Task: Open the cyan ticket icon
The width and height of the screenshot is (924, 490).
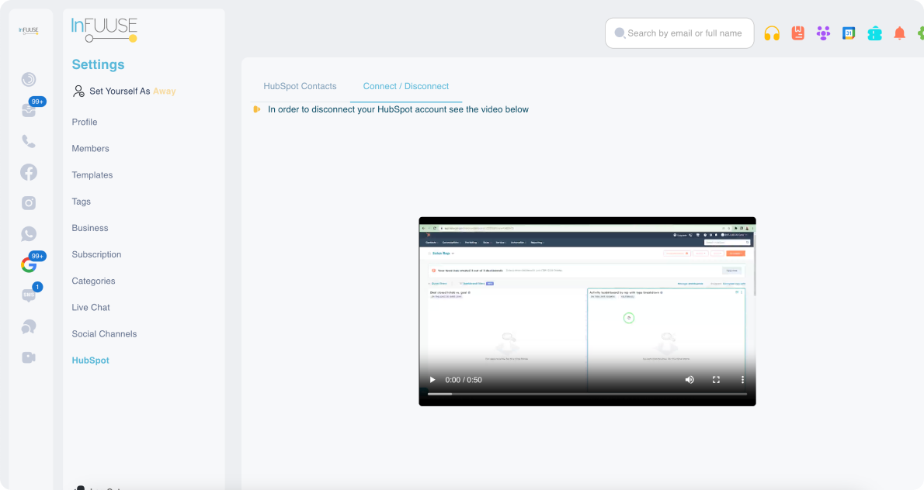Action: (874, 33)
